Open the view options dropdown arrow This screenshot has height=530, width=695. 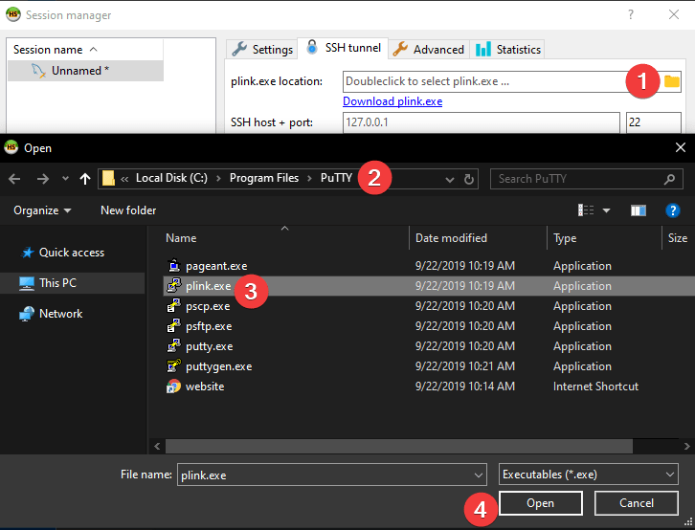click(x=607, y=210)
